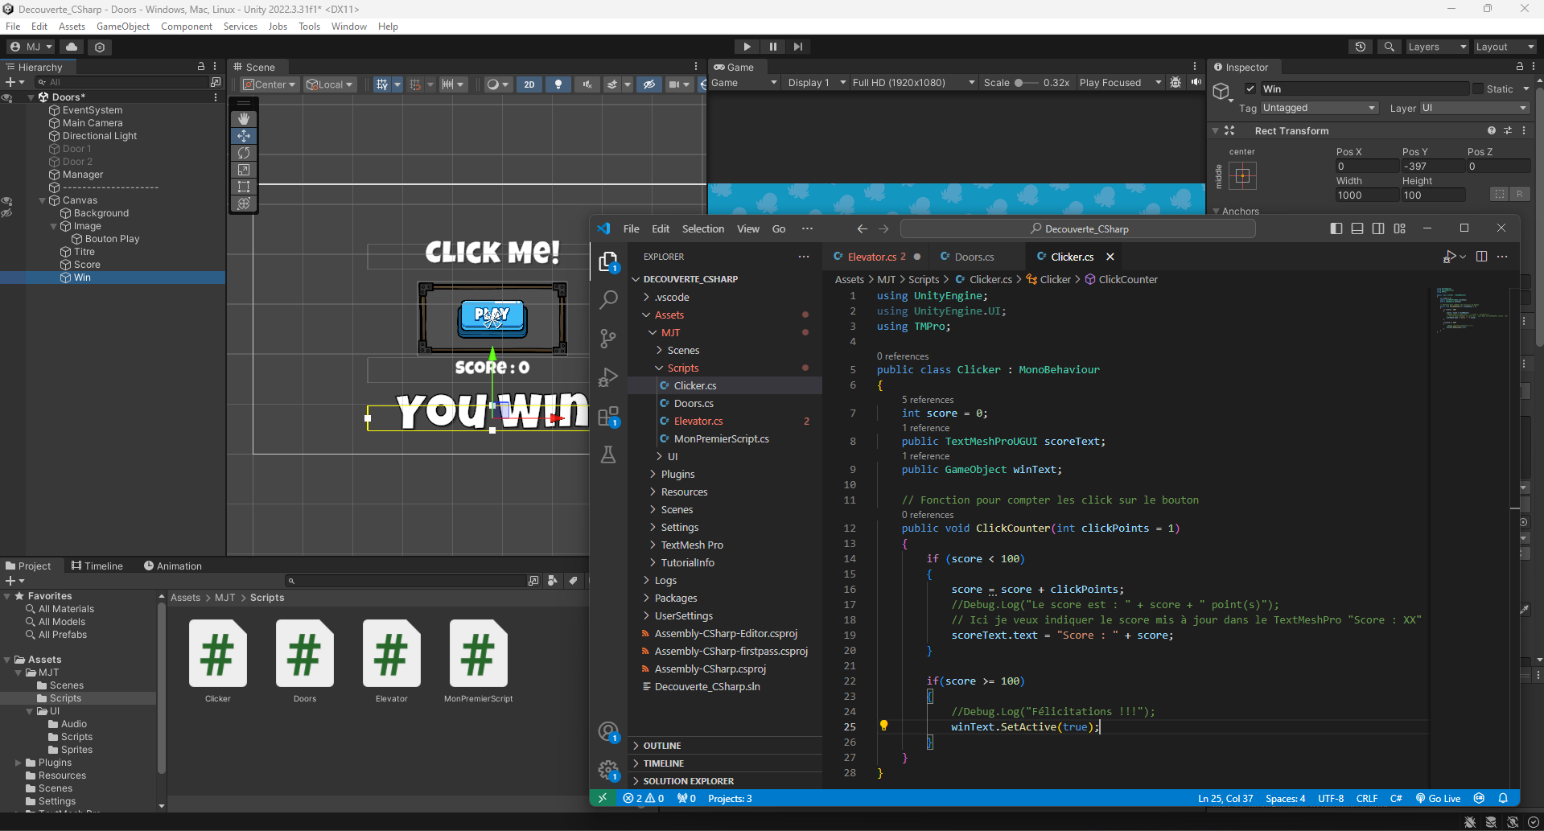
Task: Open Source Control view in VS Code
Action: [x=608, y=339]
